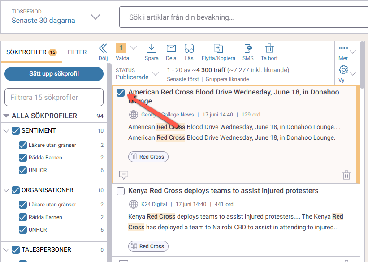
Task: Click the Filtrera 15 sökprofiler field
Action: tap(54, 97)
